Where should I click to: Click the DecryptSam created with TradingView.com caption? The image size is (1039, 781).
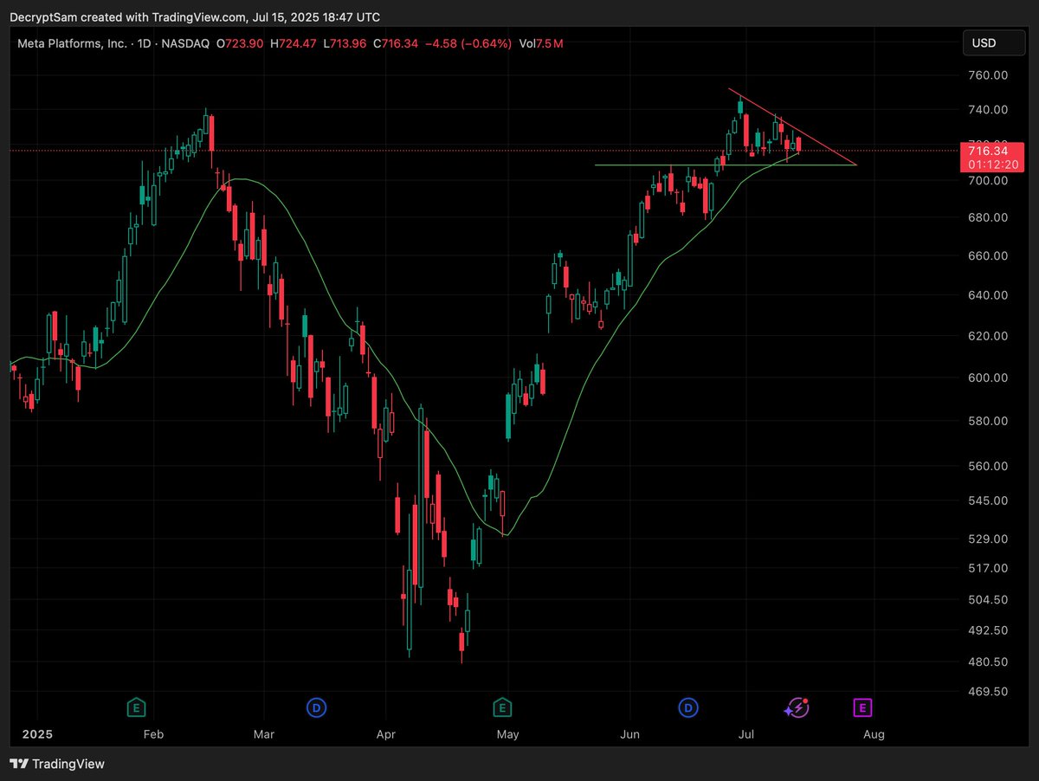(195, 17)
